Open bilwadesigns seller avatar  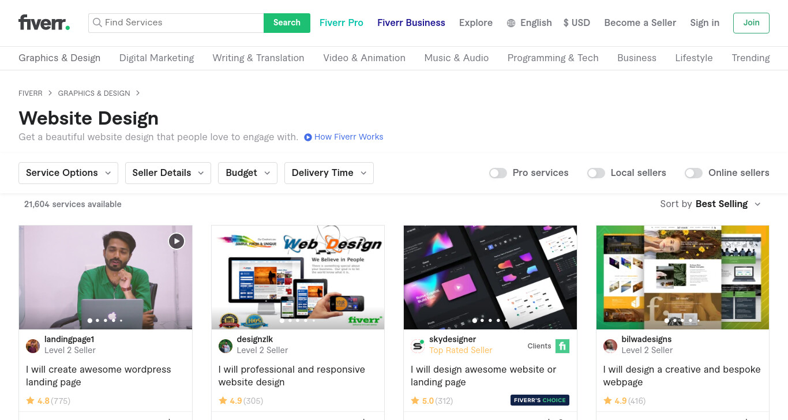pos(610,346)
